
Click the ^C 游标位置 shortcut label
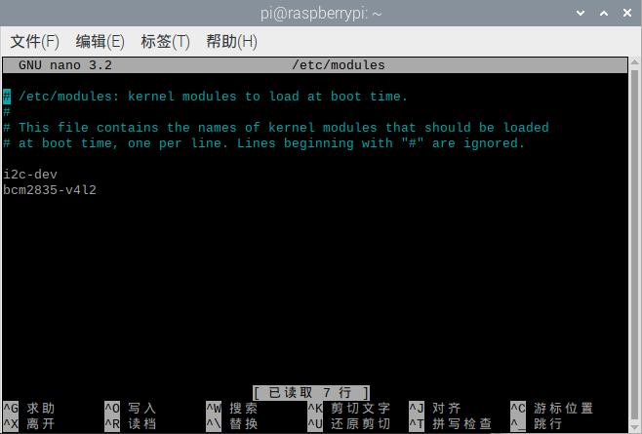pyautogui.click(x=552, y=409)
